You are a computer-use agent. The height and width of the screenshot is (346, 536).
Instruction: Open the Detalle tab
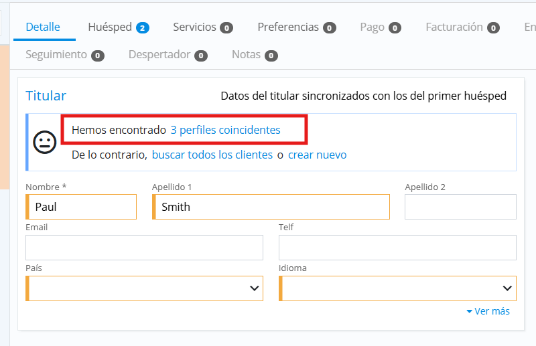43,27
